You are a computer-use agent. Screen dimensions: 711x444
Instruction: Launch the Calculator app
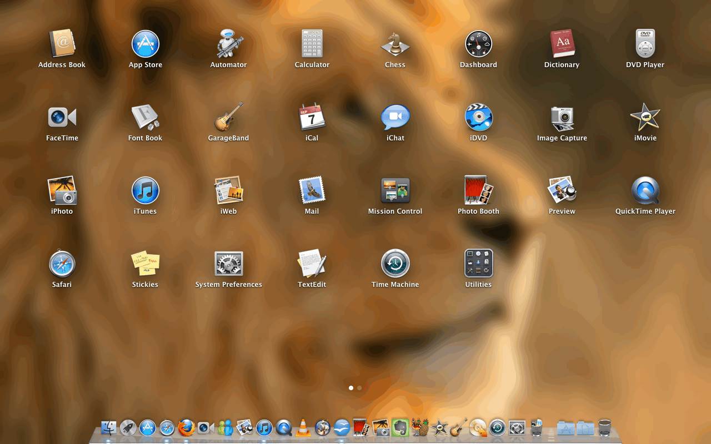click(312, 44)
